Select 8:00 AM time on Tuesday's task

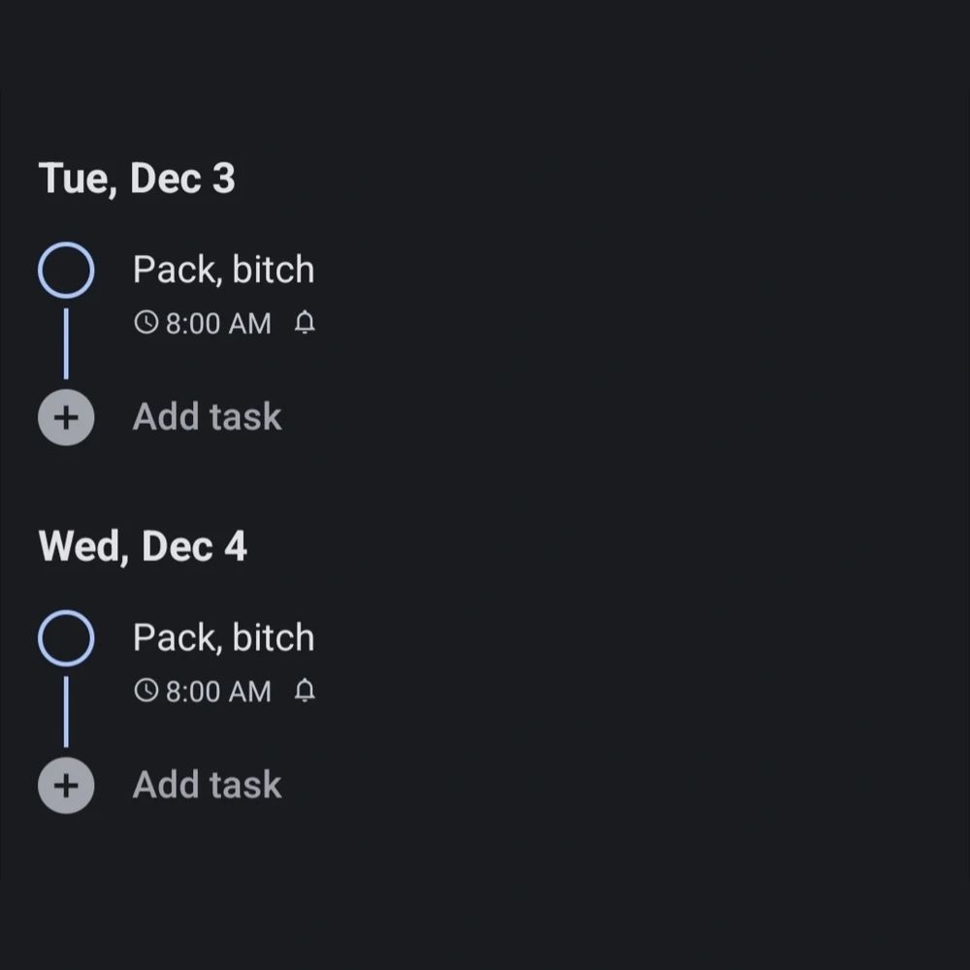click(218, 324)
